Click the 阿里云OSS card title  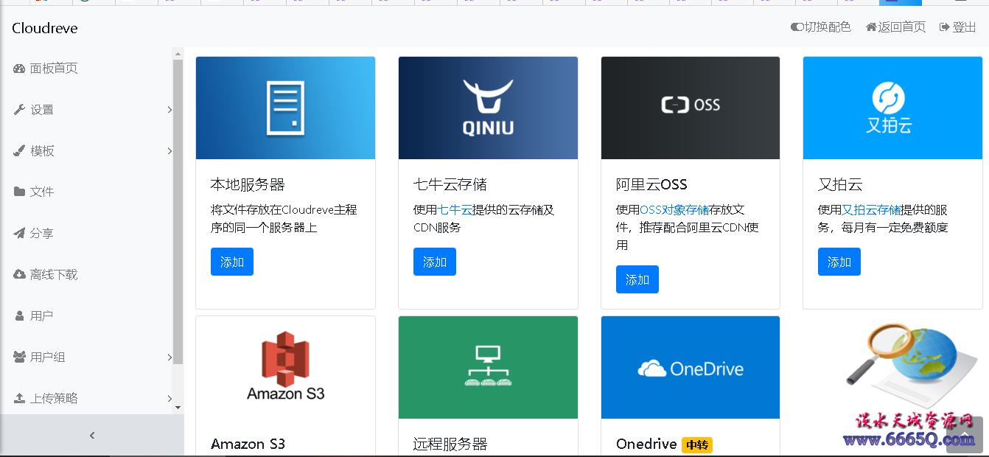[x=651, y=184]
